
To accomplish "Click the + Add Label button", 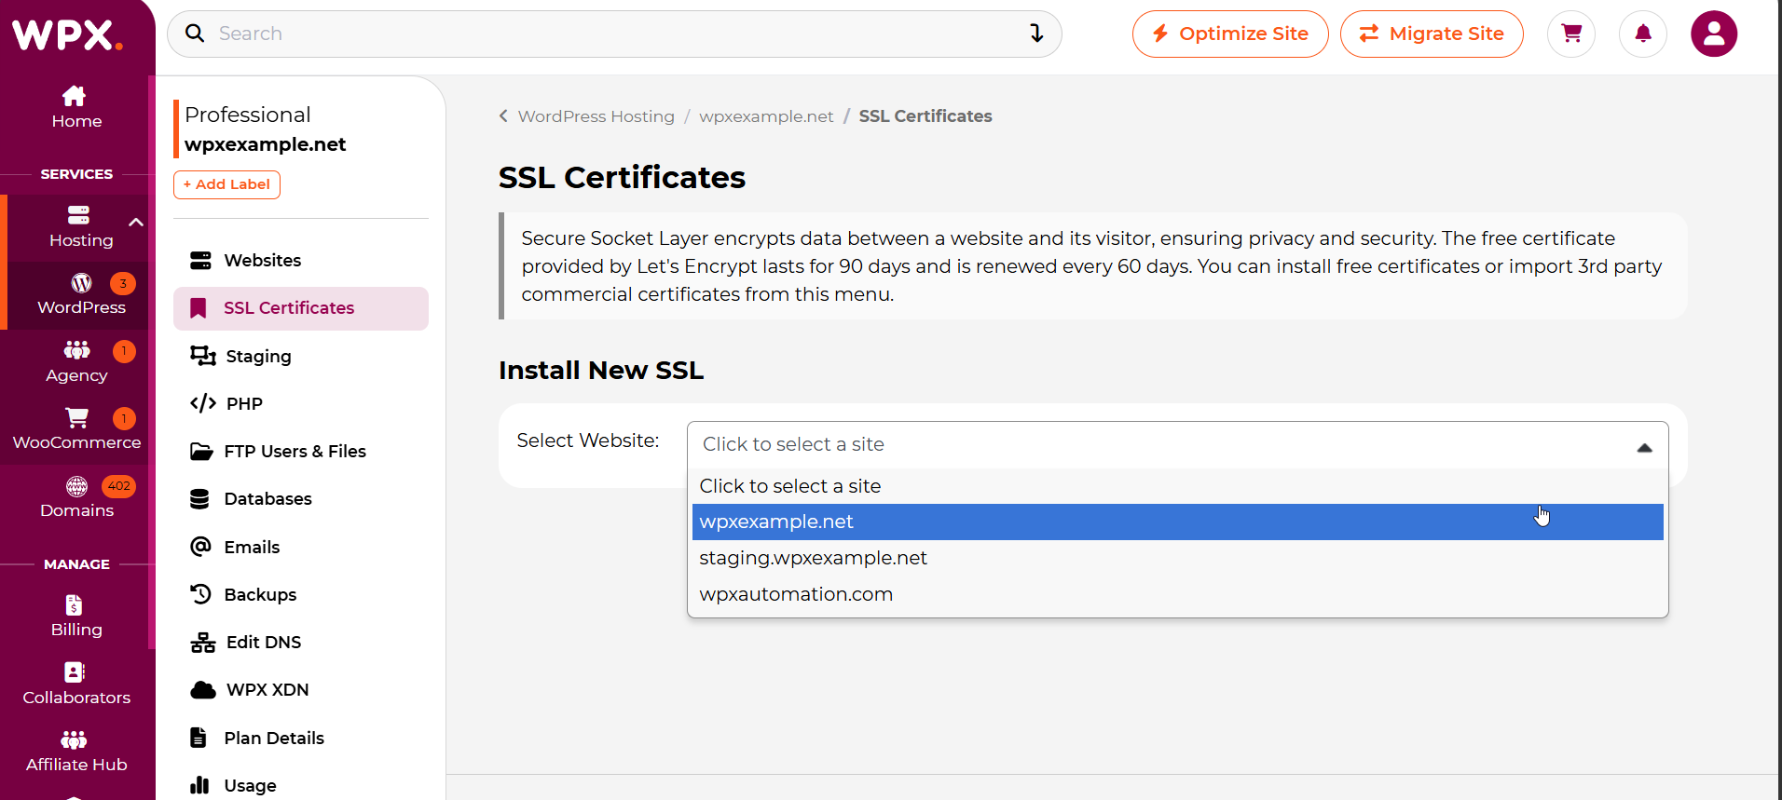I will pos(226,184).
